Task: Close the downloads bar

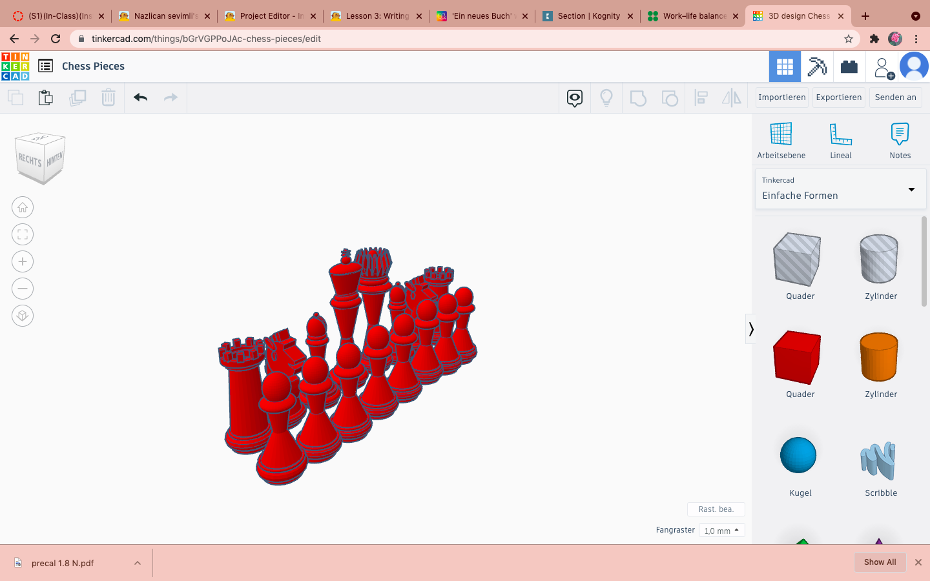Action: pyautogui.click(x=918, y=562)
